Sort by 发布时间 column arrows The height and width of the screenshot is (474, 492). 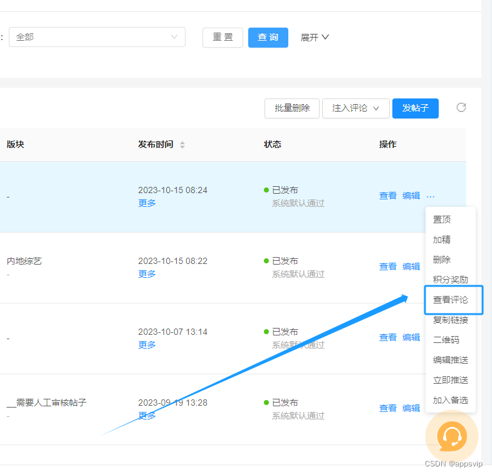coord(182,145)
